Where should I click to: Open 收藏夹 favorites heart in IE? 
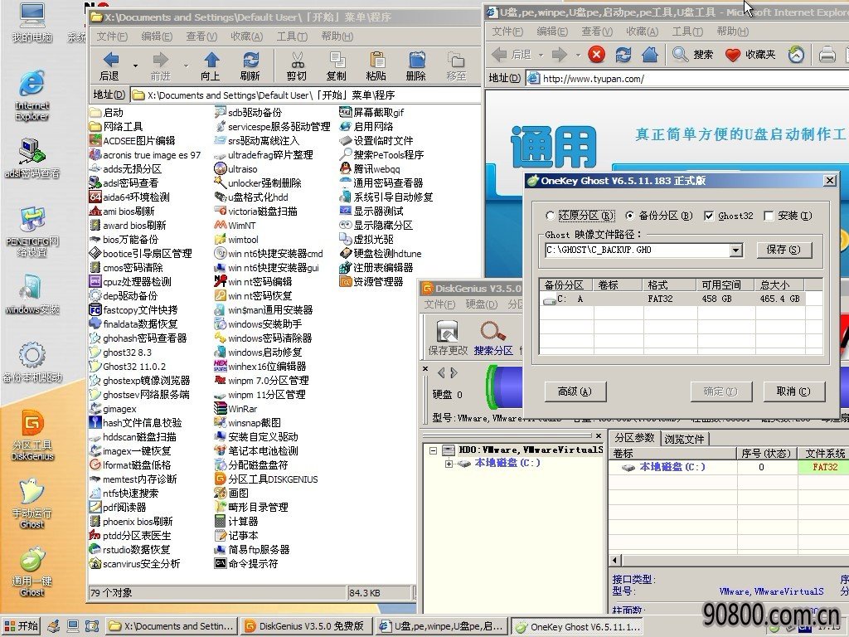point(750,54)
